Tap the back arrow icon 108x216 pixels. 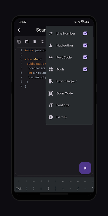click(x=19, y=30)
